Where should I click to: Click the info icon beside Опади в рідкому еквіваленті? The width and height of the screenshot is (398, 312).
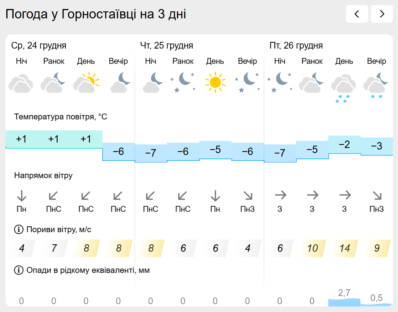point(18,270)
